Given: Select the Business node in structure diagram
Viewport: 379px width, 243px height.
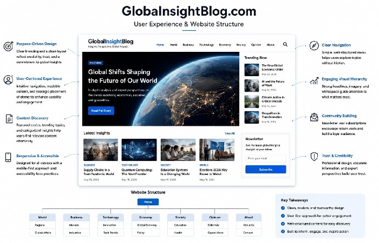Looking at the screenshot, I should [76, 218].
